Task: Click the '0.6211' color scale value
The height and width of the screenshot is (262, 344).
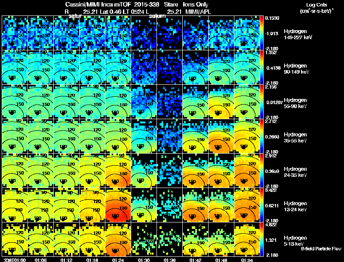Action: tap(272, 206)
